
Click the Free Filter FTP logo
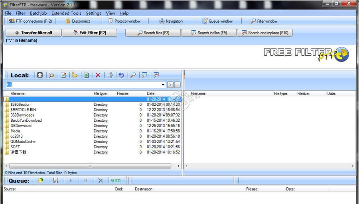tap(306, 54)
